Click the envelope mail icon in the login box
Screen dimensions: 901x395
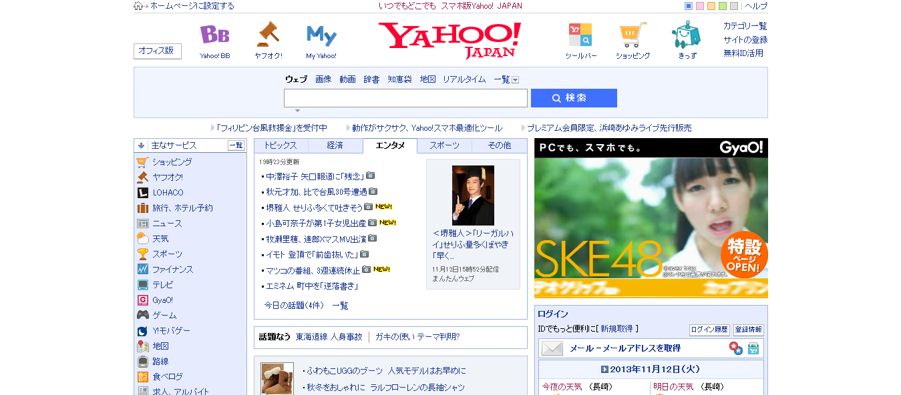[552, 348]
